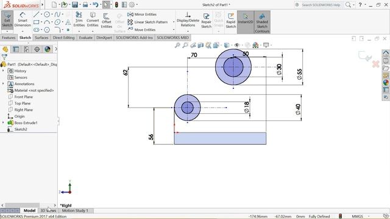Select the Smart Dimension tool
The height and width of the screenshot is (219, 390).
[23, 19]
